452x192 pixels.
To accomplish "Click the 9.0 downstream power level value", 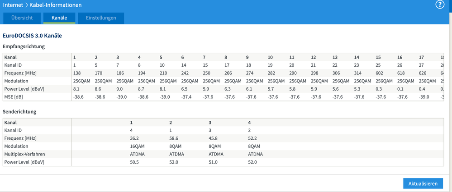I will click(x=120, y=88).
